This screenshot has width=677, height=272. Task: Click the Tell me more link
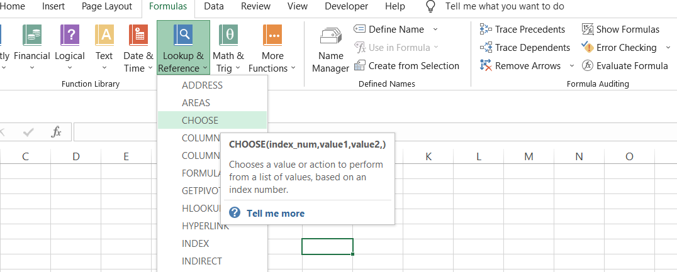(x=275, y=213)
